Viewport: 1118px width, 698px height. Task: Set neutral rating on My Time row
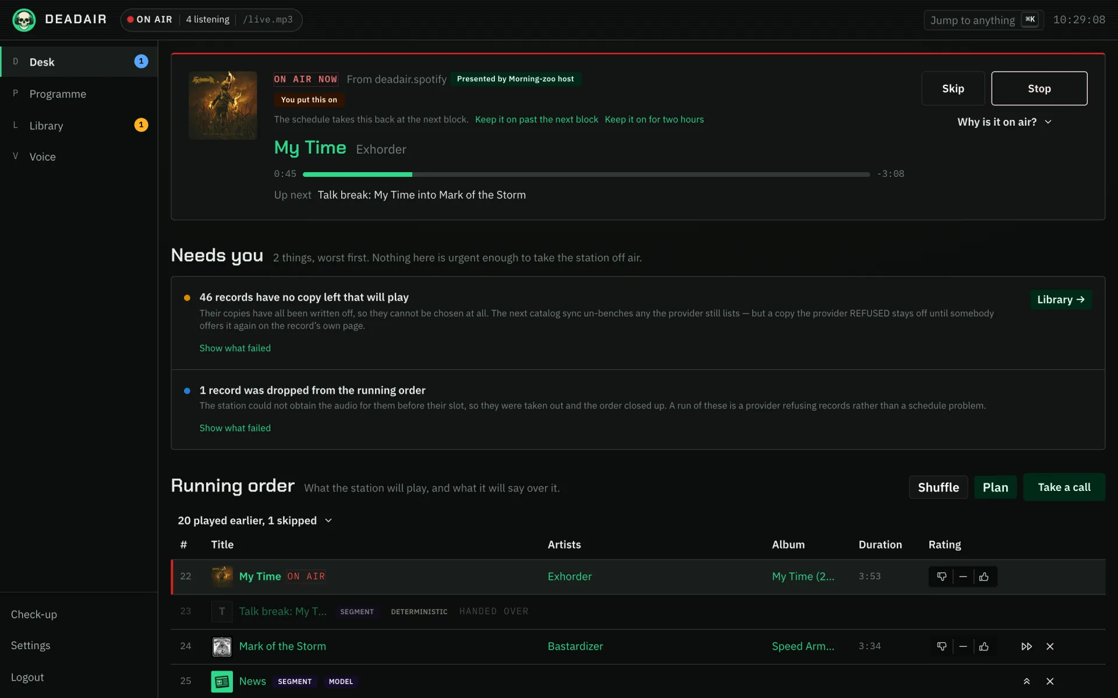point(963,576)
